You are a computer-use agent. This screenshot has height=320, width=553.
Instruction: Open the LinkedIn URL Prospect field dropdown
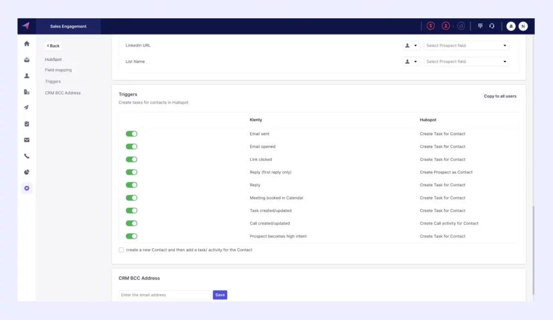(x=466, y=45)
